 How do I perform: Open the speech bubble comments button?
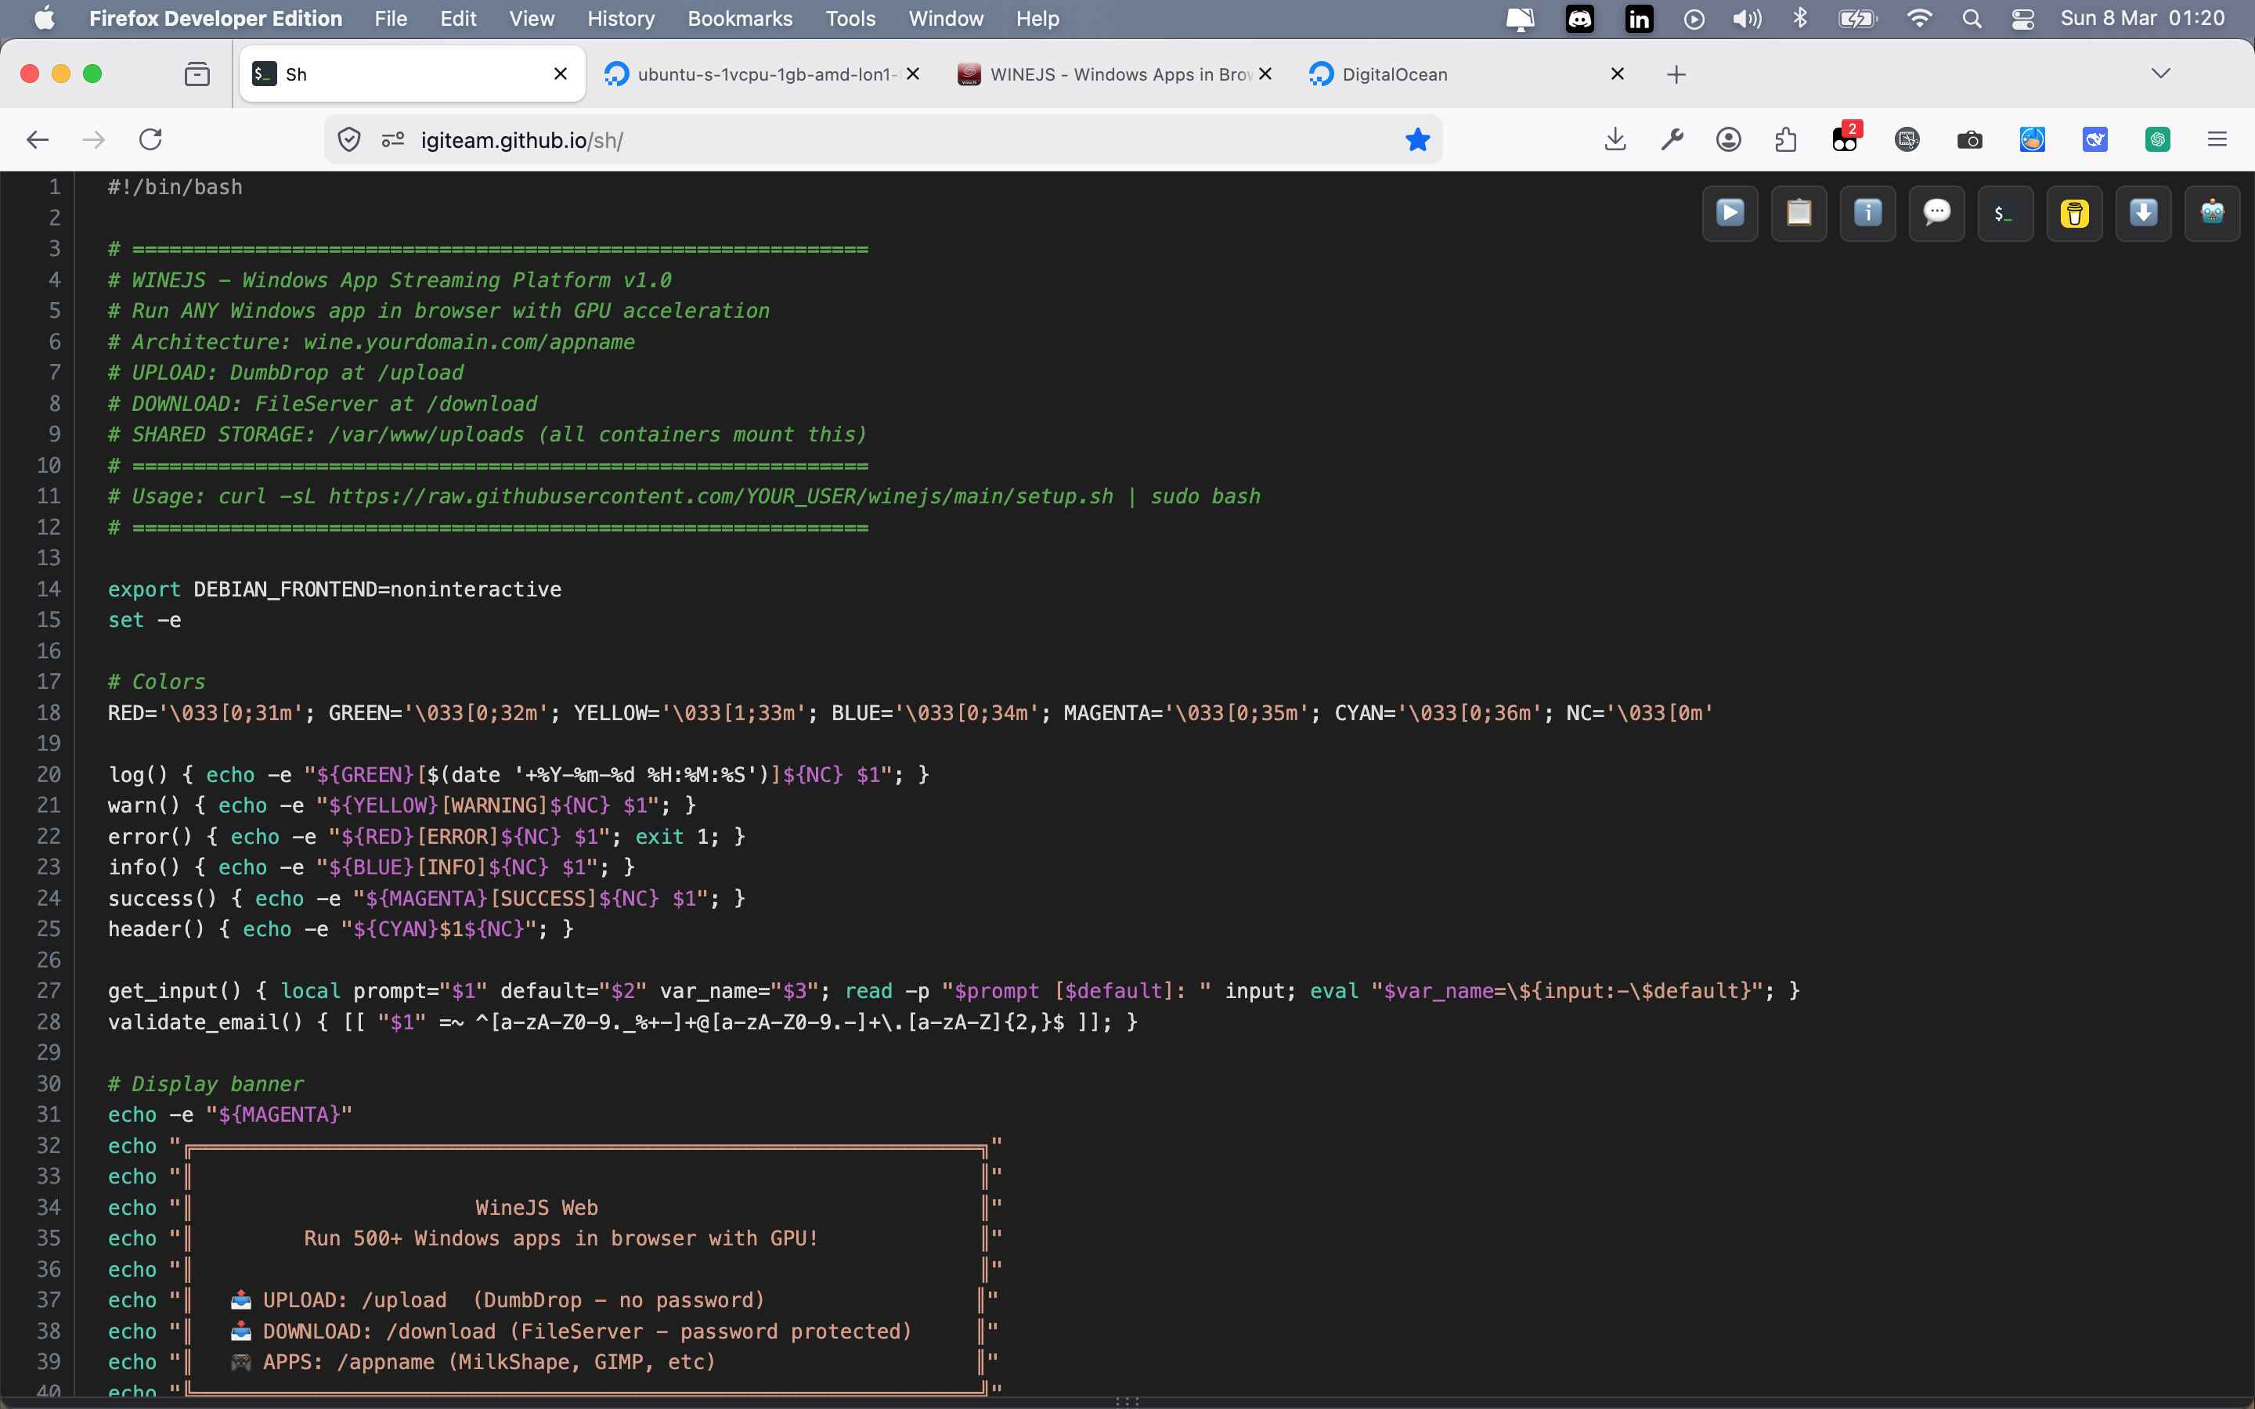(1936, 214)
